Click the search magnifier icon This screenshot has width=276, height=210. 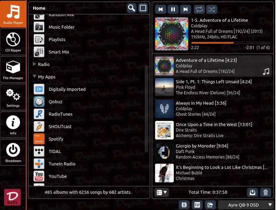(131, 8)
